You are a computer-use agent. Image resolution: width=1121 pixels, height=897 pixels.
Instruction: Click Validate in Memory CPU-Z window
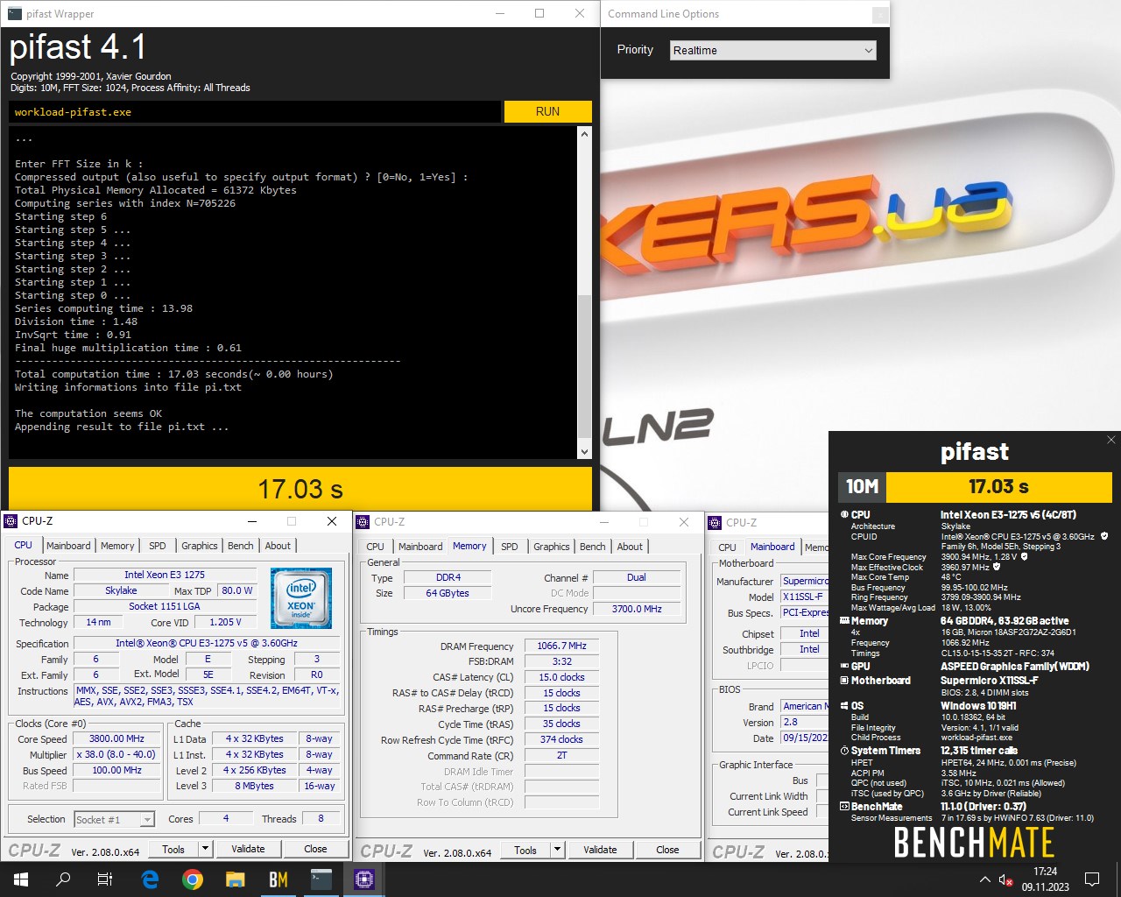tap(600, 849)
